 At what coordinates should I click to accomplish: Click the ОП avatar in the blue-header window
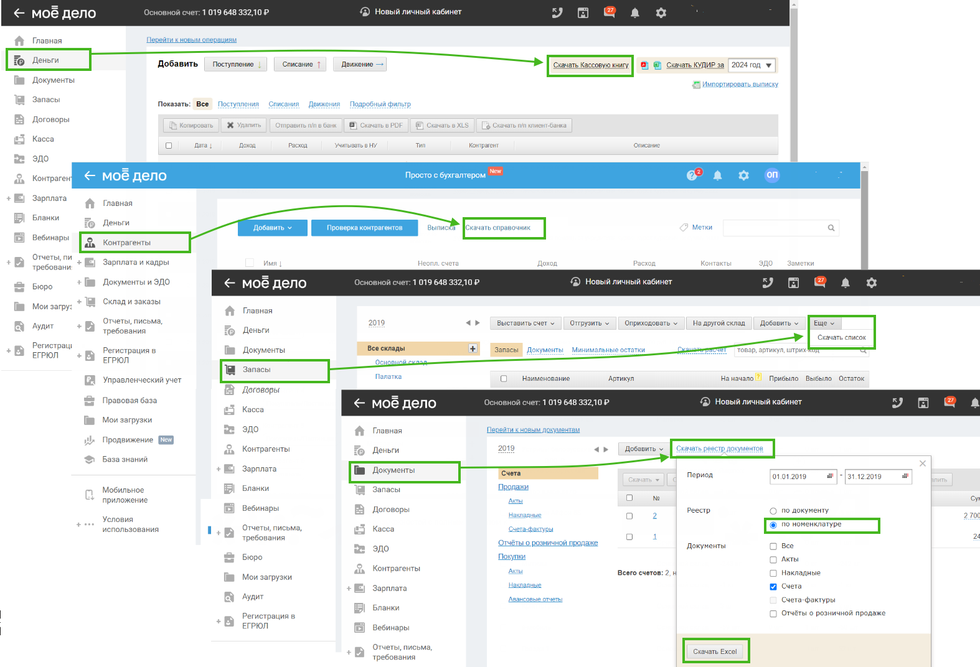tap(772, 175)
